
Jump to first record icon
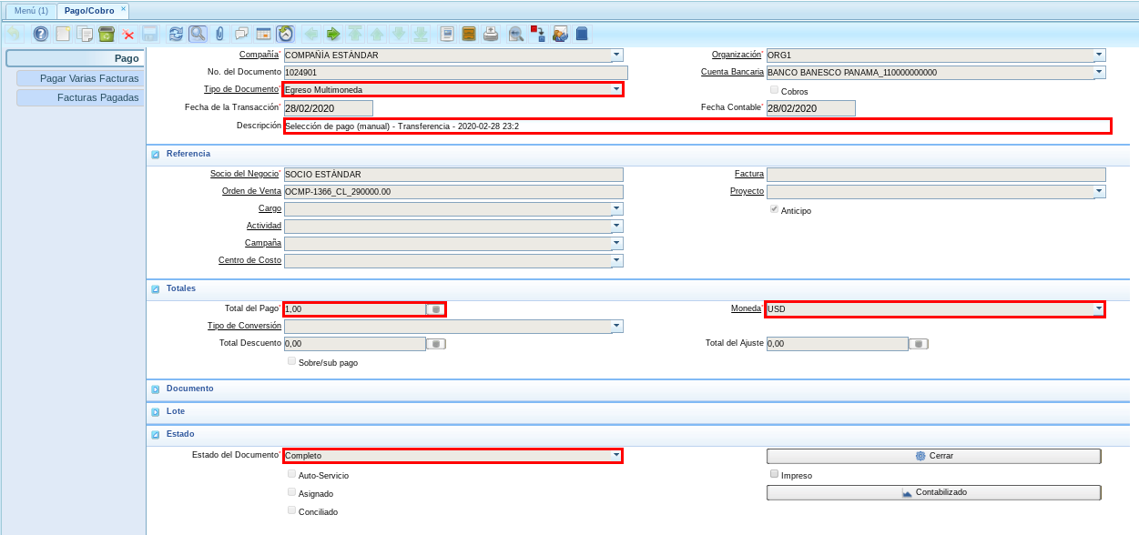click(x=355, y=34)
